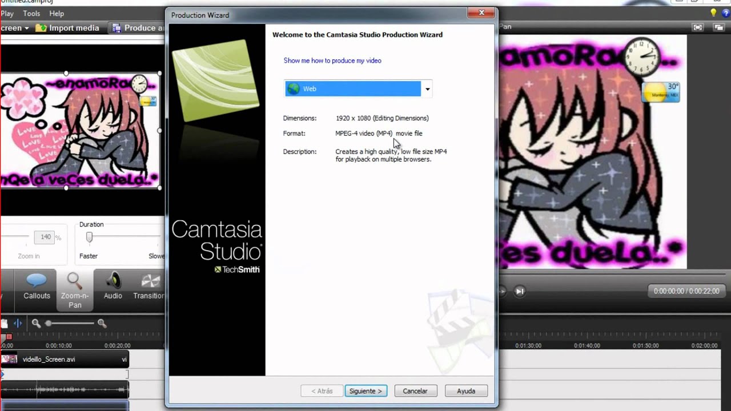Select the Zoom-n-Pan magnifier tab
The image size is (731, 411).
[x=75, y=290]
